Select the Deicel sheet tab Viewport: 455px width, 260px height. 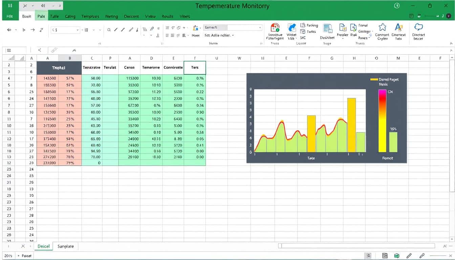(x=44, y=246)
